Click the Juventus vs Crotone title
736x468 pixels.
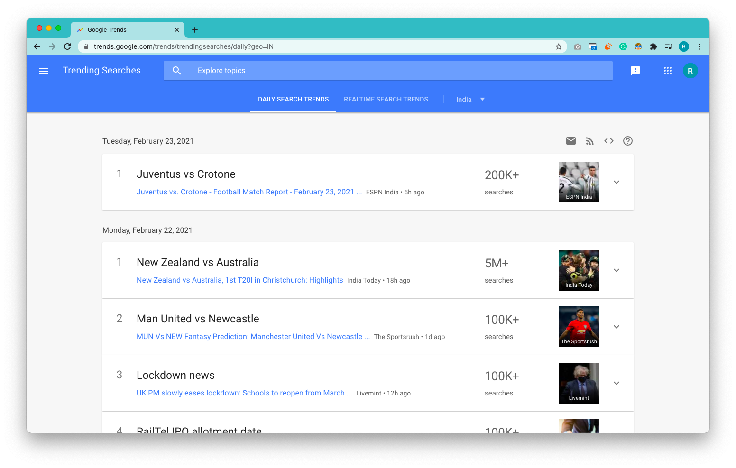point(186,174)
